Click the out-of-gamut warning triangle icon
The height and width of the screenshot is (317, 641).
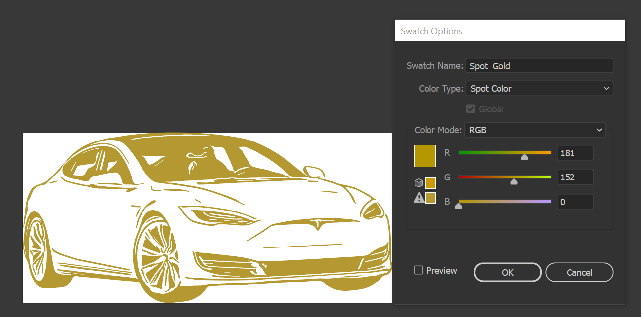(419, 198)
